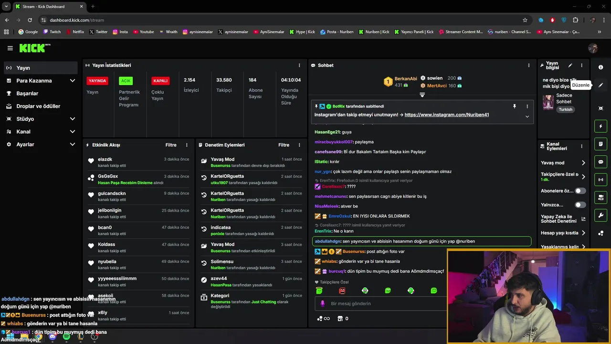Click the lightning bolt icon in right rail
Viewport: 611px width, 344px height.
click(600, 126)
